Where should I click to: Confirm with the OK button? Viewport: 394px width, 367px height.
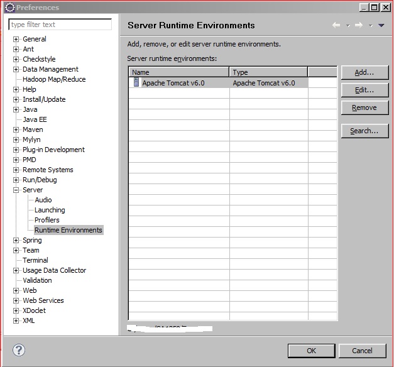pos(311,351)
